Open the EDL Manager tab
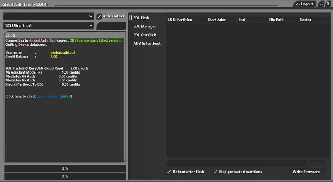Viewport: 333px width, 182px height. pos(144,27)
